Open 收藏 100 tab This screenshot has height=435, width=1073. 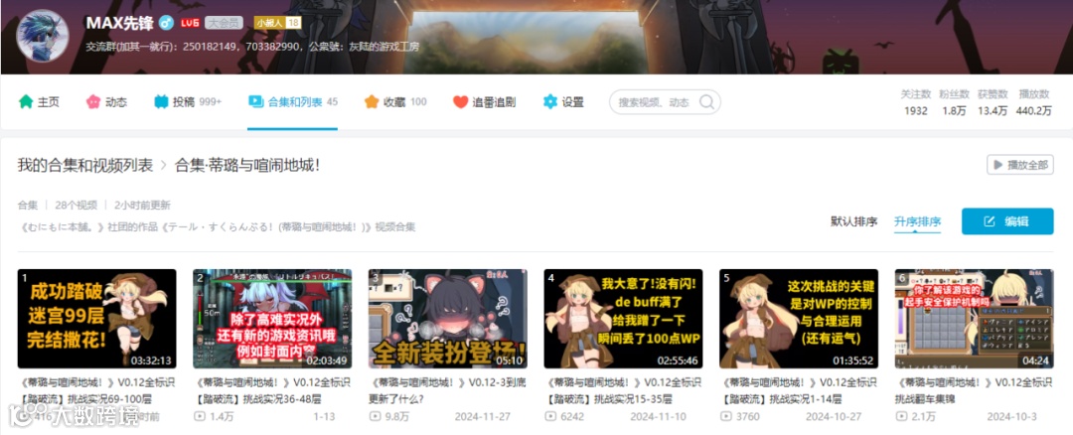point(395,102)
